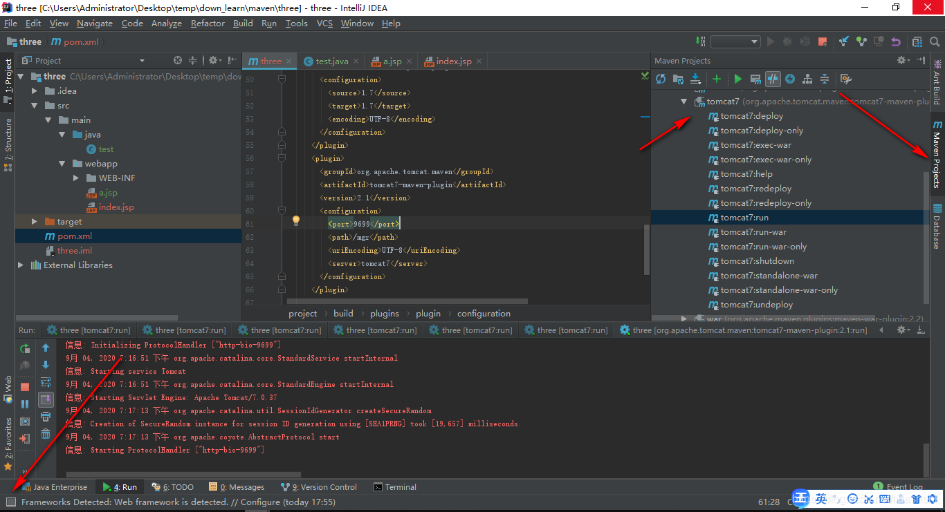Toggle soft-wrap in Run console

tap(46, 382)
